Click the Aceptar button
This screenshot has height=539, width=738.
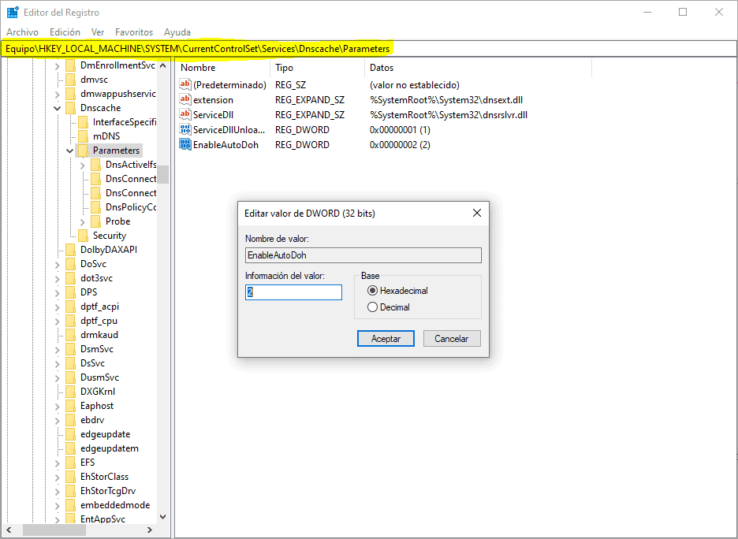pyautogui.click(x=386, y=339)
